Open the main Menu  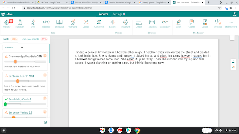(x=7, y=14)
